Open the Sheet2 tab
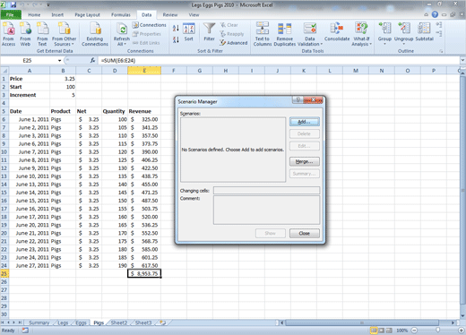The image size is (466, 335). 119,322
